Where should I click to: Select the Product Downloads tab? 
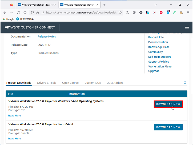point(19,83)
